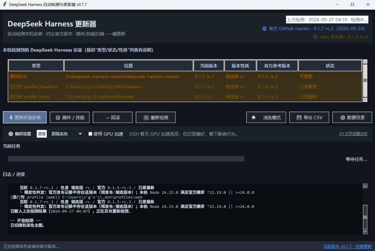Click the 位置 column header
375x251 pixels.
coord(129,66)
